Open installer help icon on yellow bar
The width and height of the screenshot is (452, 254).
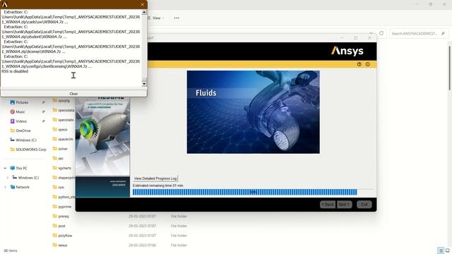tap(359, 64)
